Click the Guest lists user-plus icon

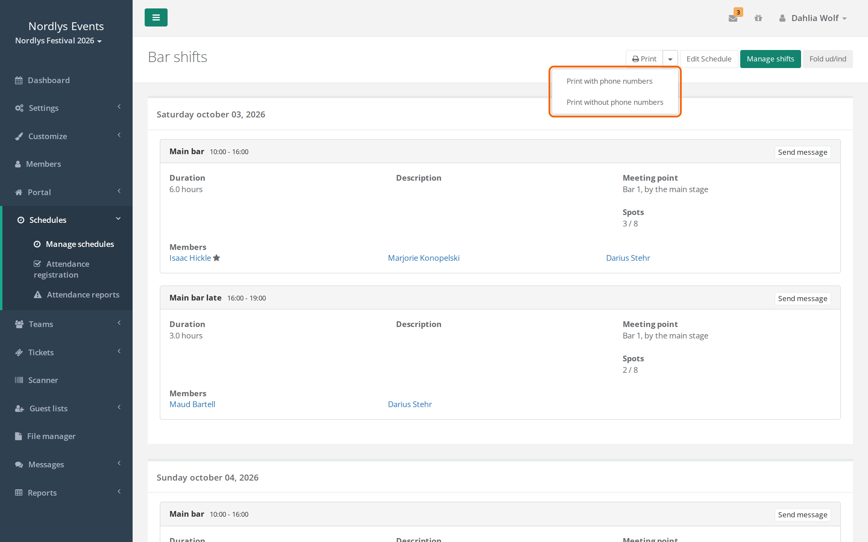tap(19, 409)
